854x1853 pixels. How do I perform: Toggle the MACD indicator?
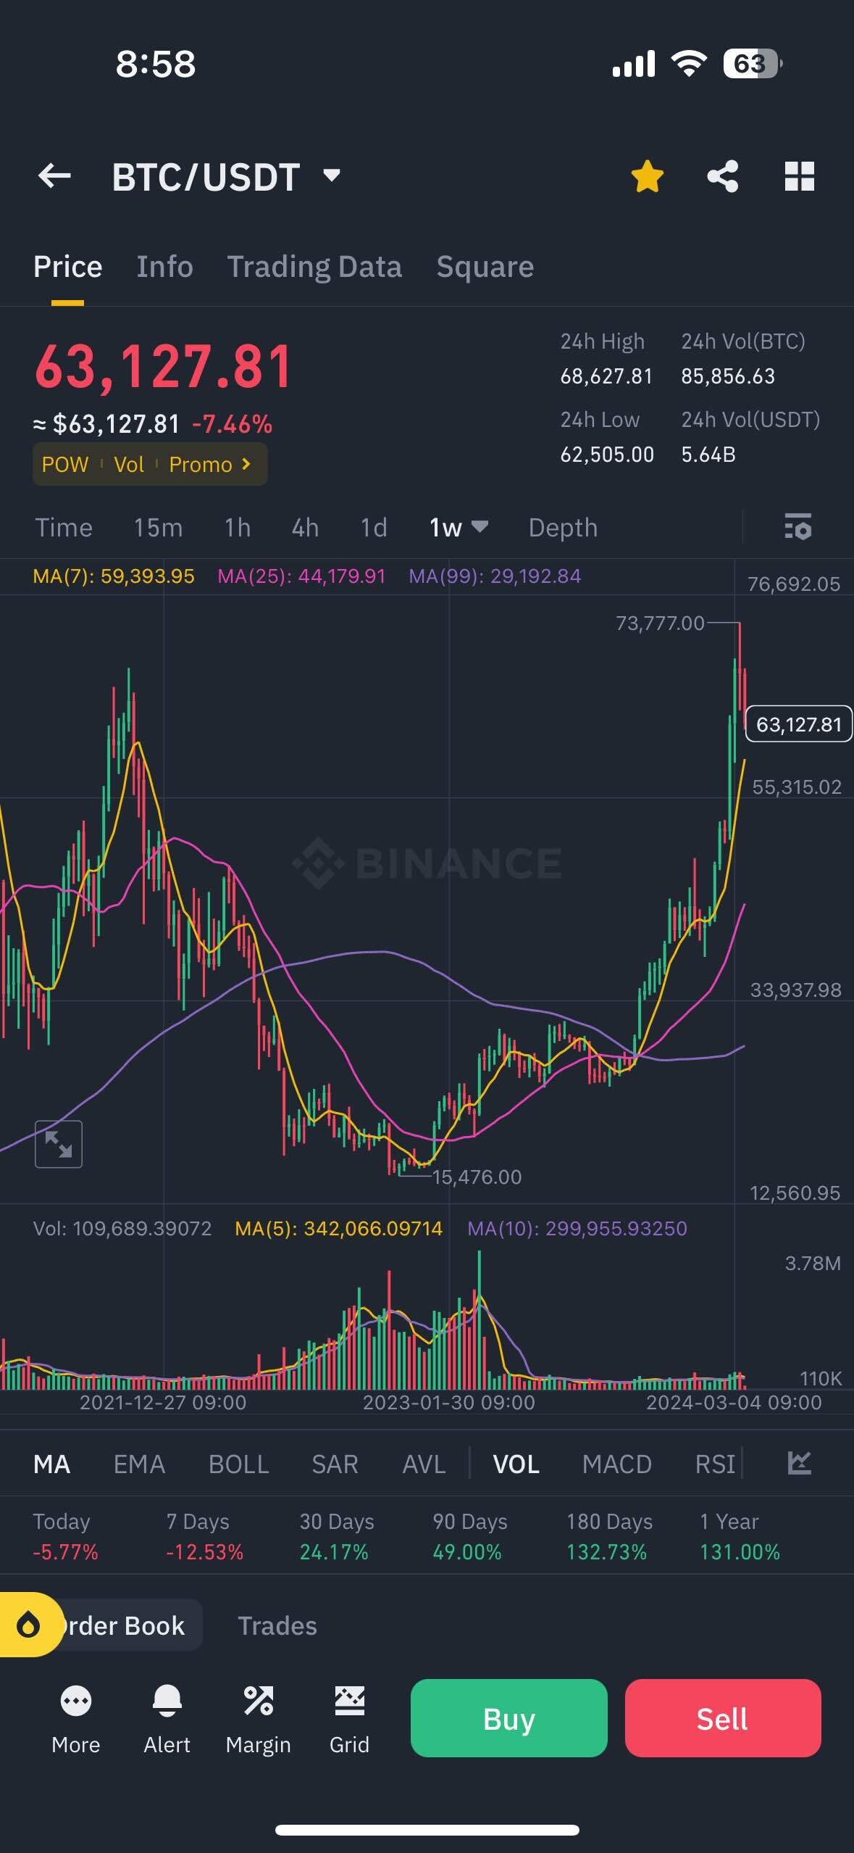tap(616, 1464)
